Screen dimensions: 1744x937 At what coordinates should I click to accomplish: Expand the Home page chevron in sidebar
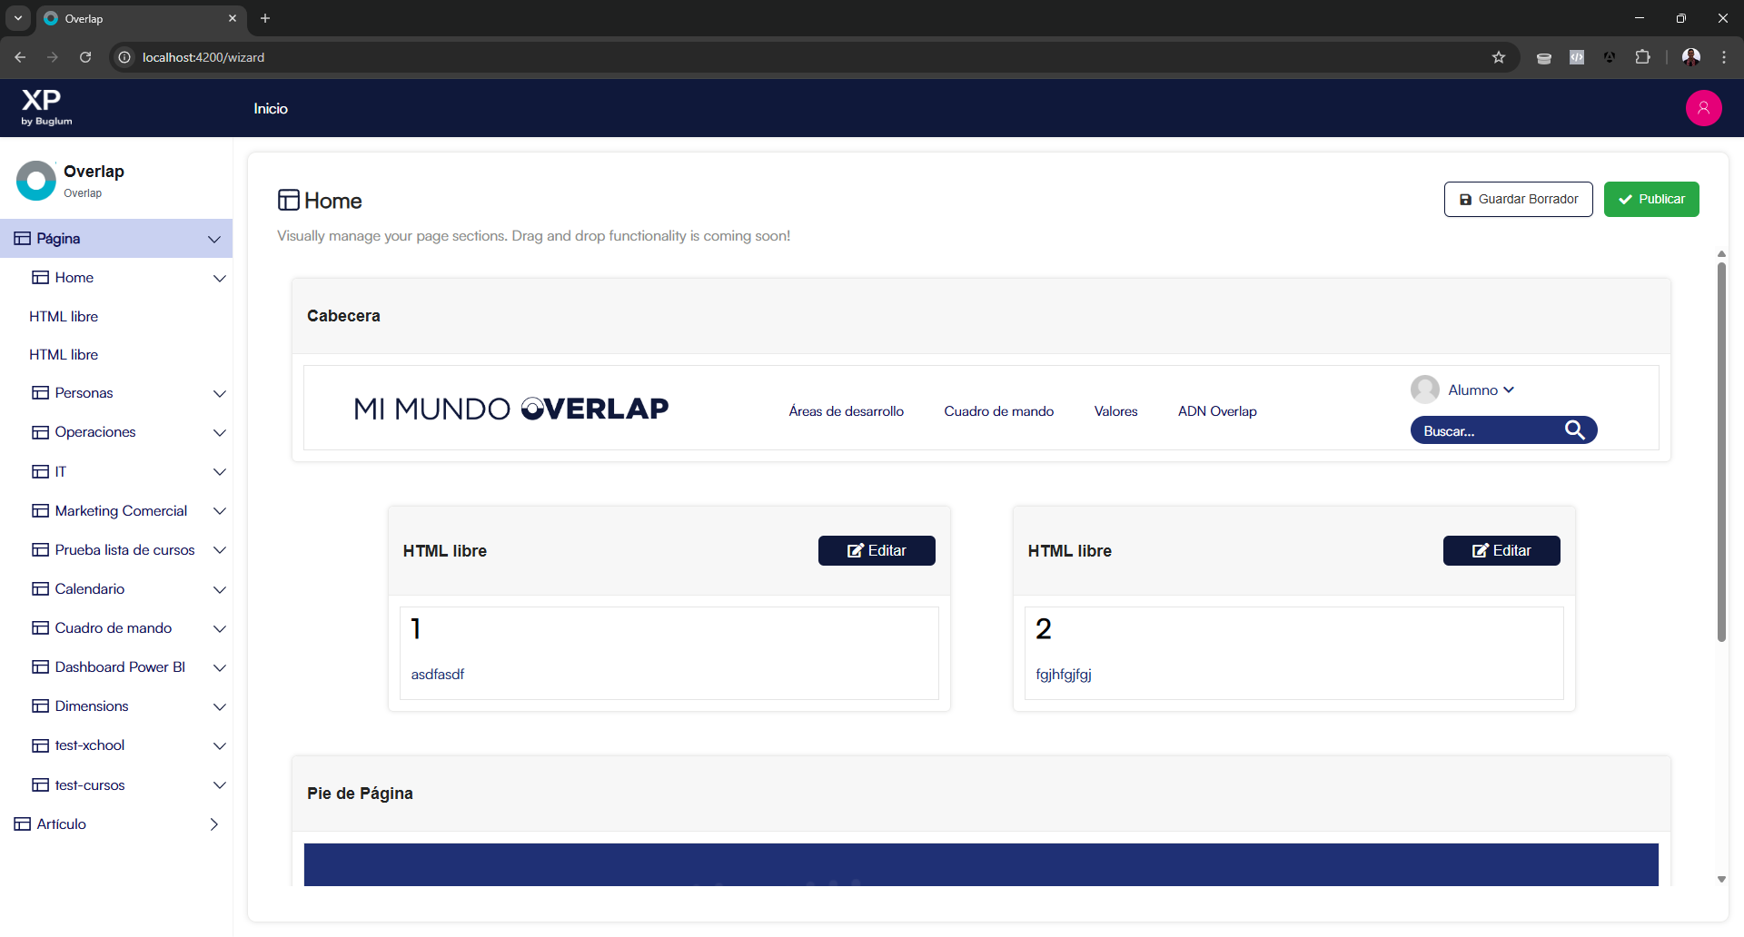point(219,278)
